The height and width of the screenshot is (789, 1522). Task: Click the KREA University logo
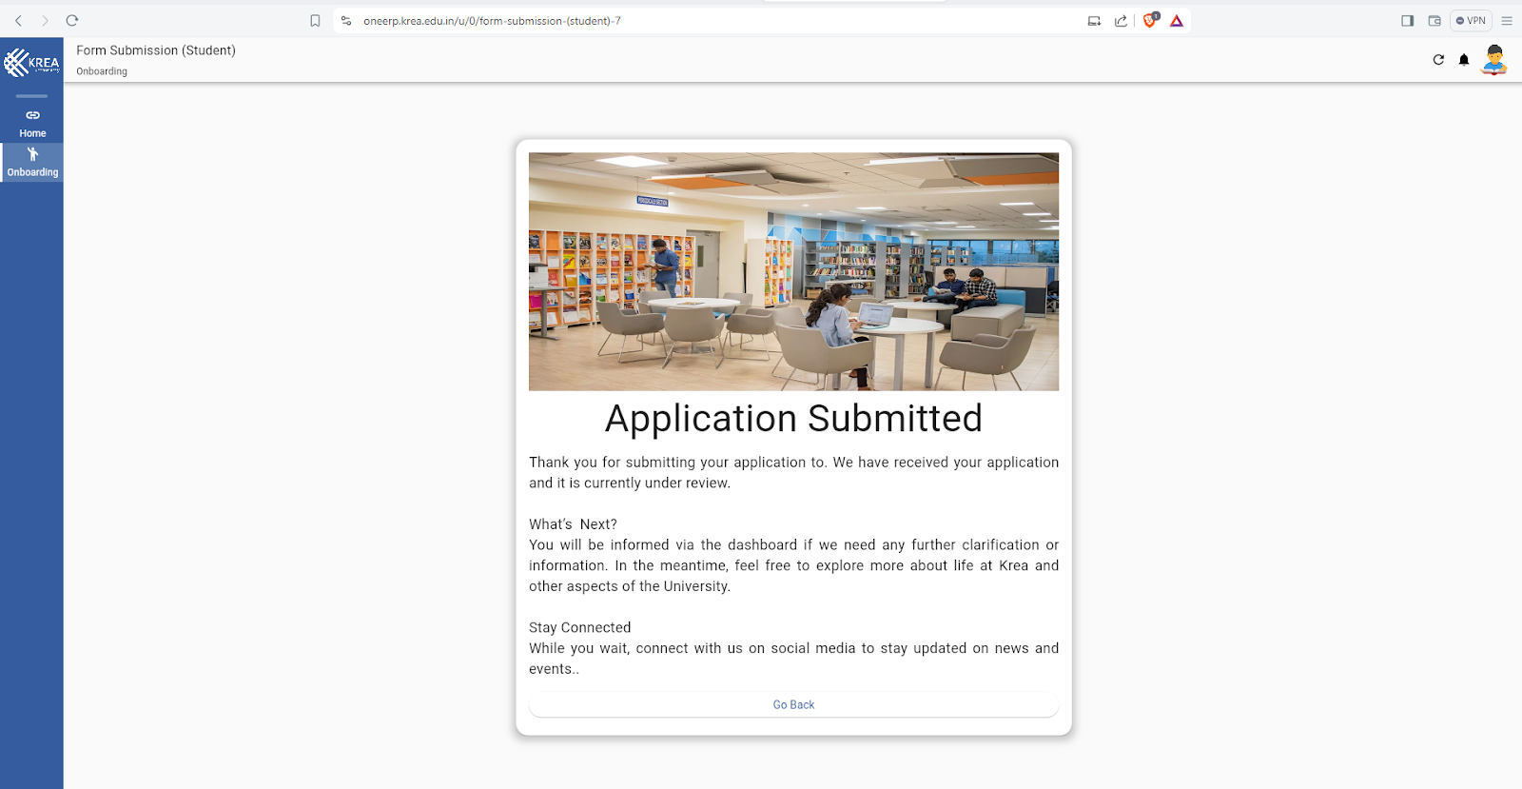coord(31,63)
